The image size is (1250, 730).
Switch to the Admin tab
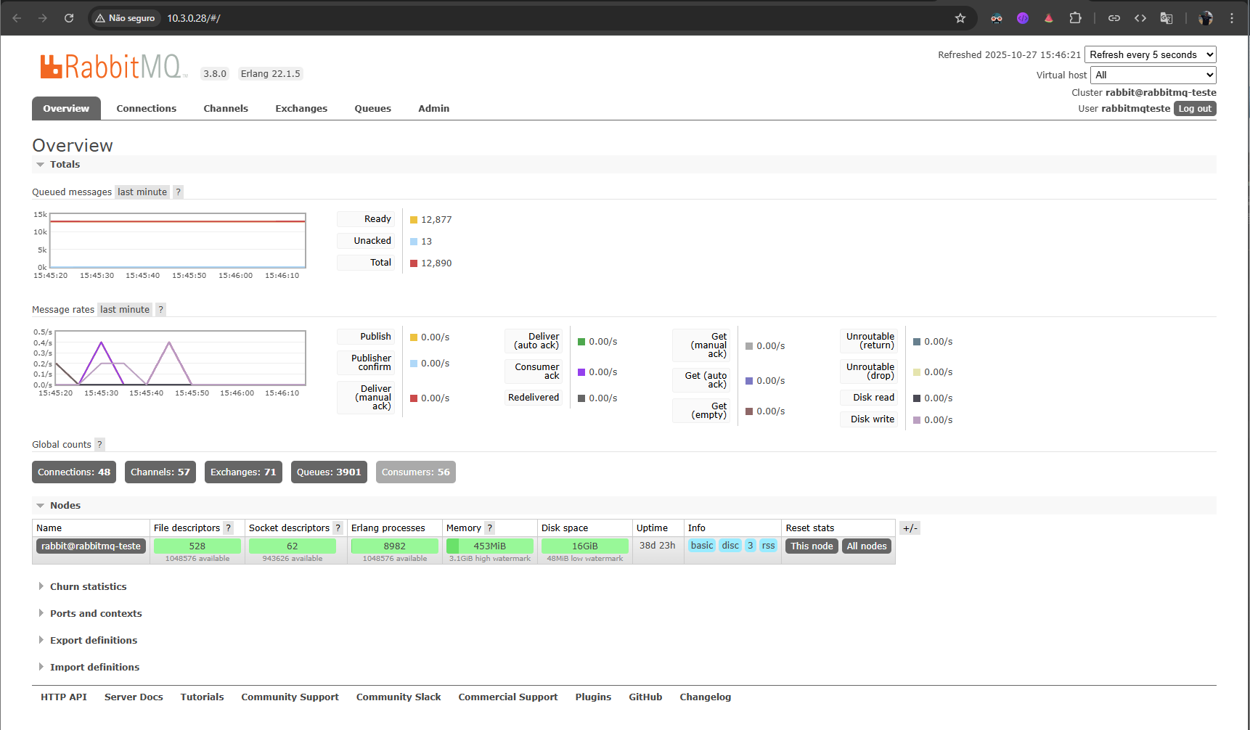[x=433, y=108]
